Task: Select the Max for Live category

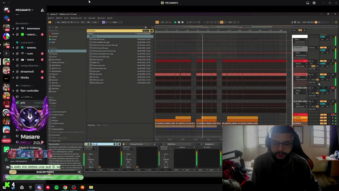Action: [56, 68]
